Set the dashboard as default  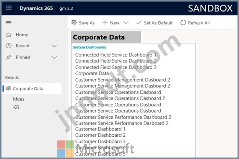(154, 23)
